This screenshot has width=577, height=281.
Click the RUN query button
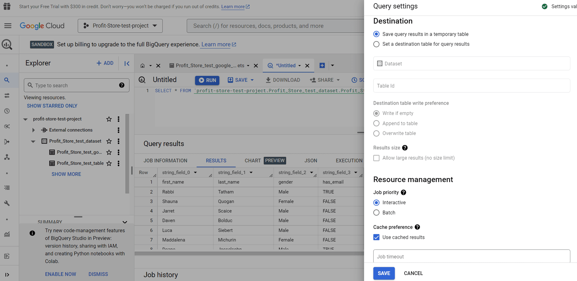pos(207,80)
